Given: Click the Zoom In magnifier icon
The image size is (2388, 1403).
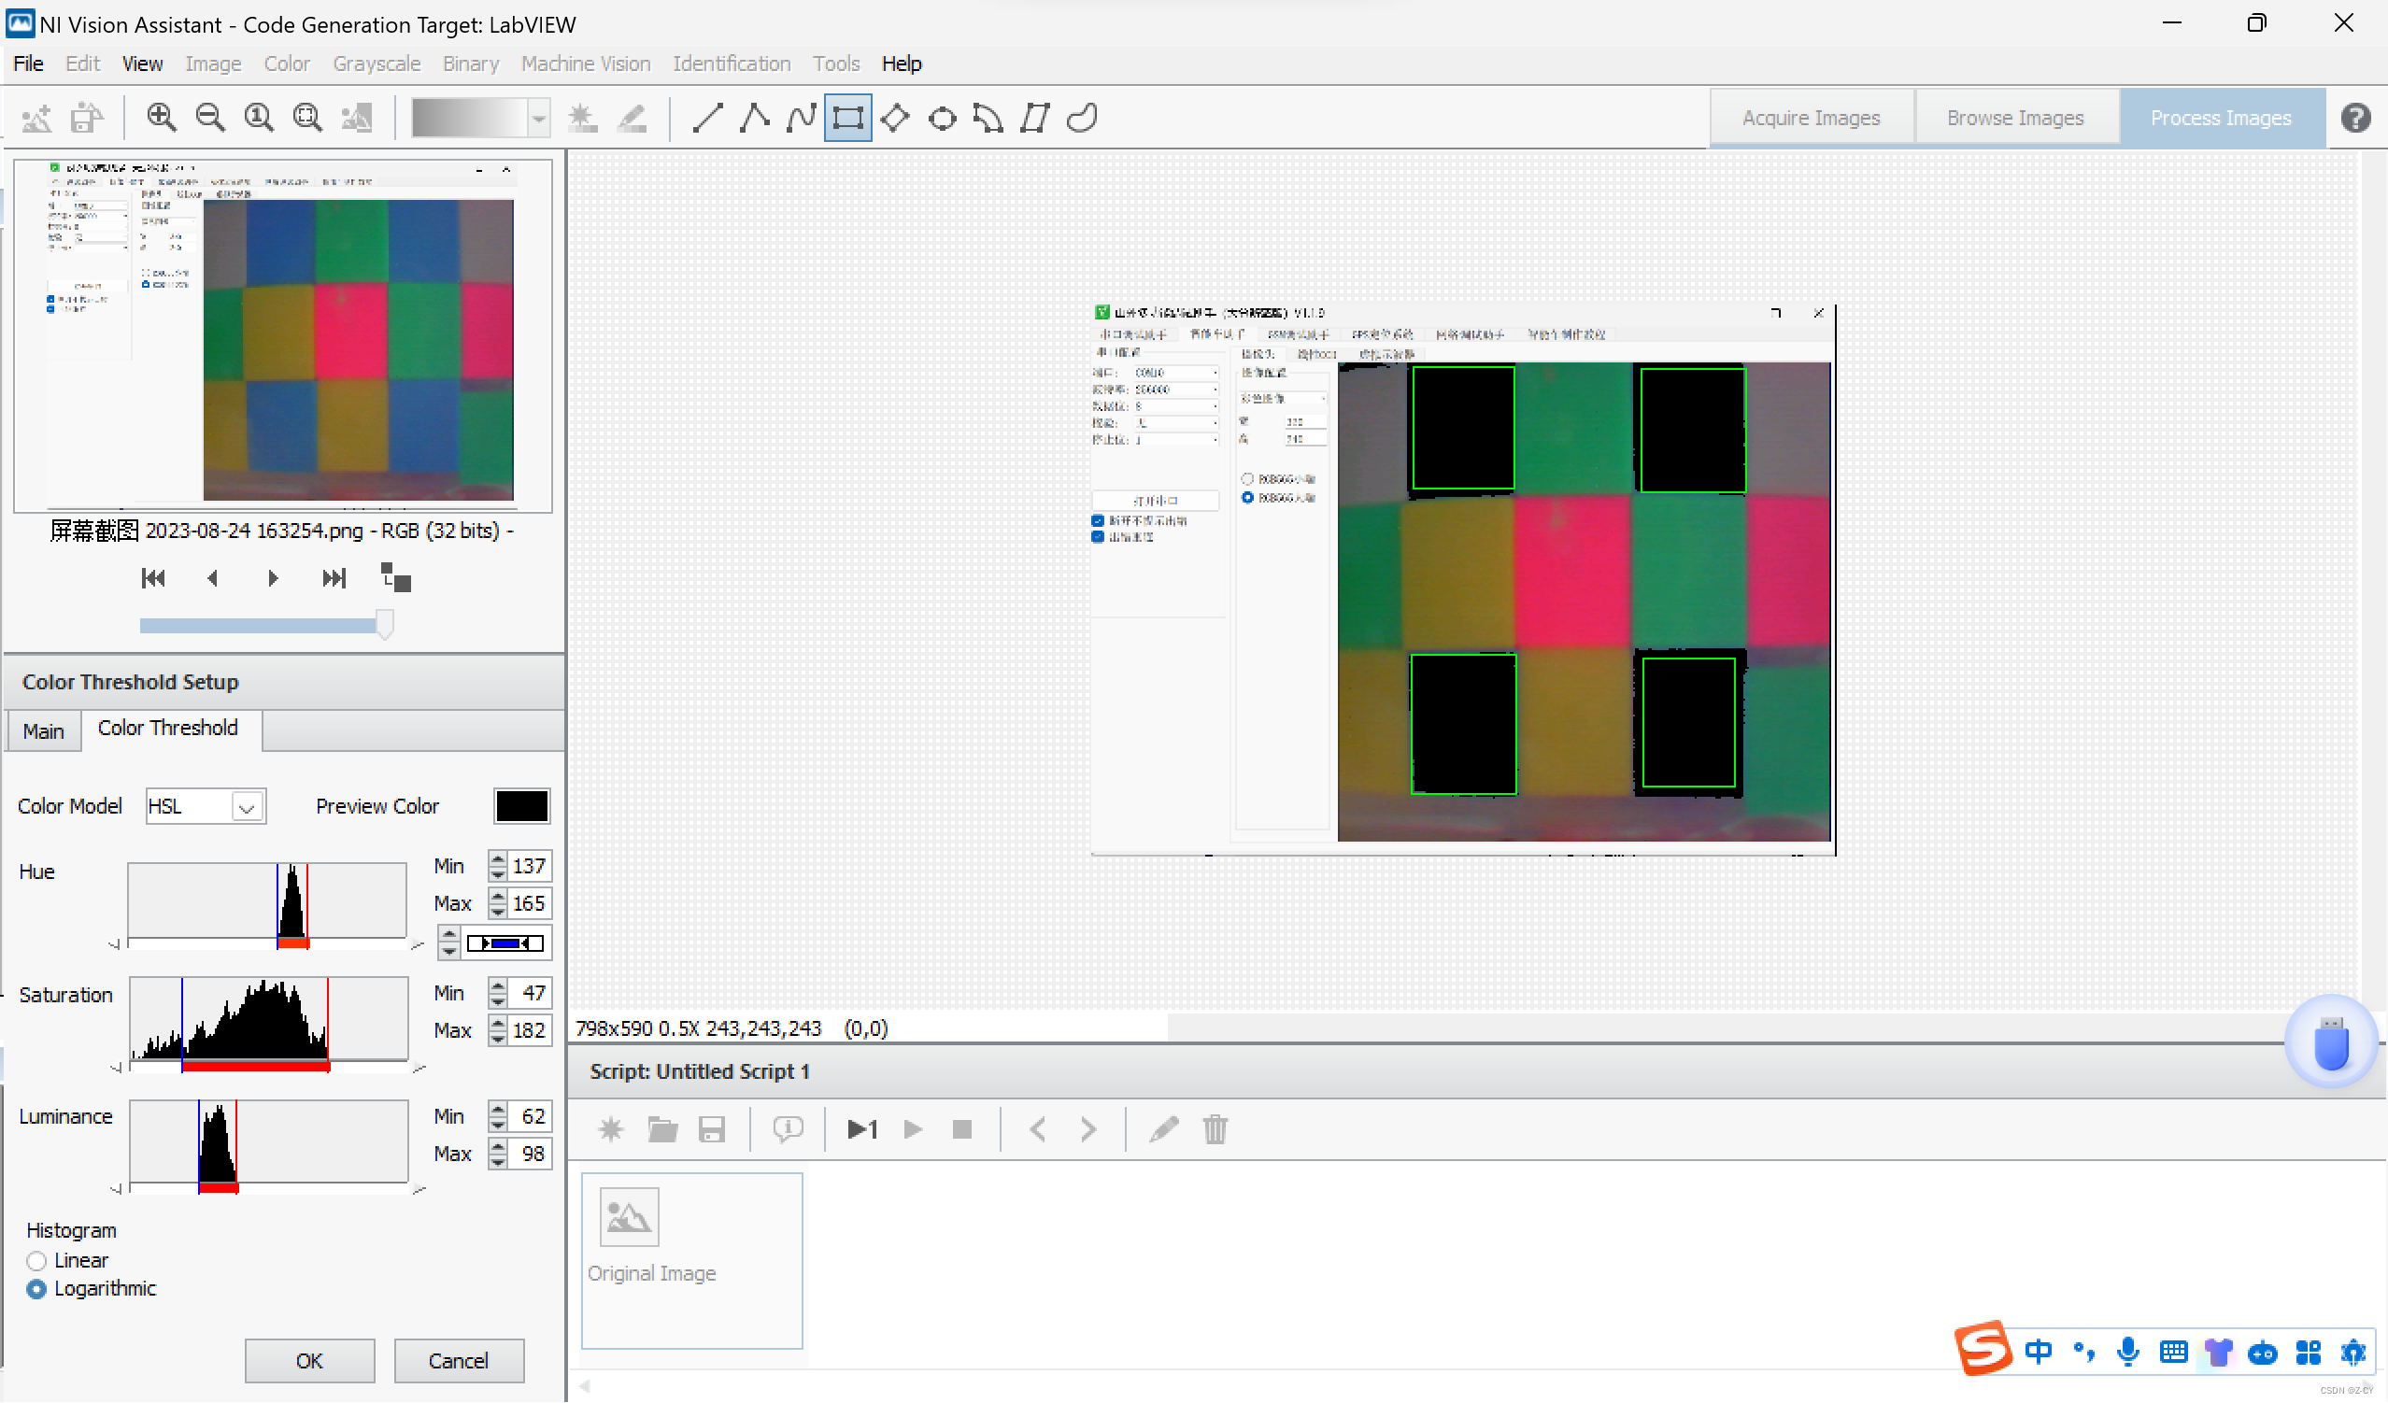Looking at the screenshot, I should tap(161, 119).
